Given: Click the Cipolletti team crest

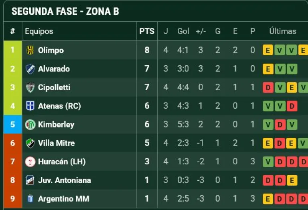Looking at the screenshot, I should tap(30, 87).
